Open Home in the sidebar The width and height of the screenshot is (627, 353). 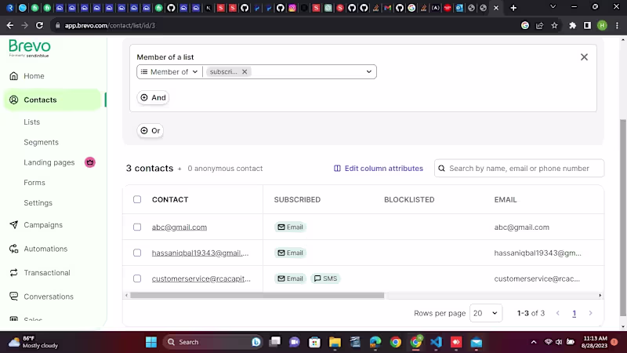(x=34, y=76)
